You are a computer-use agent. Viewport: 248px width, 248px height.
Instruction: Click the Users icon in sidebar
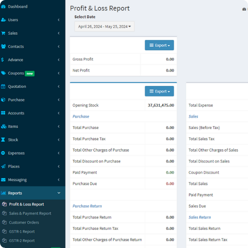tap(4, 20)
